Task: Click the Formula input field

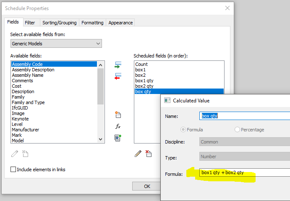Action: 245,172
